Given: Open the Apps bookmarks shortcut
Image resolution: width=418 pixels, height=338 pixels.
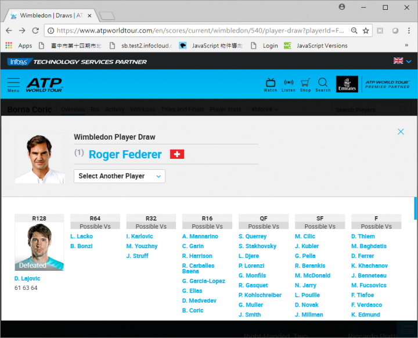Looking at the screenshot, I should coord(19,46).
